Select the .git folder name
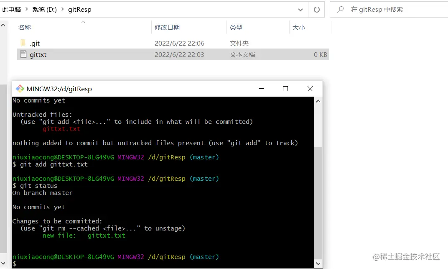448x269 pixels. pos(35,44)
